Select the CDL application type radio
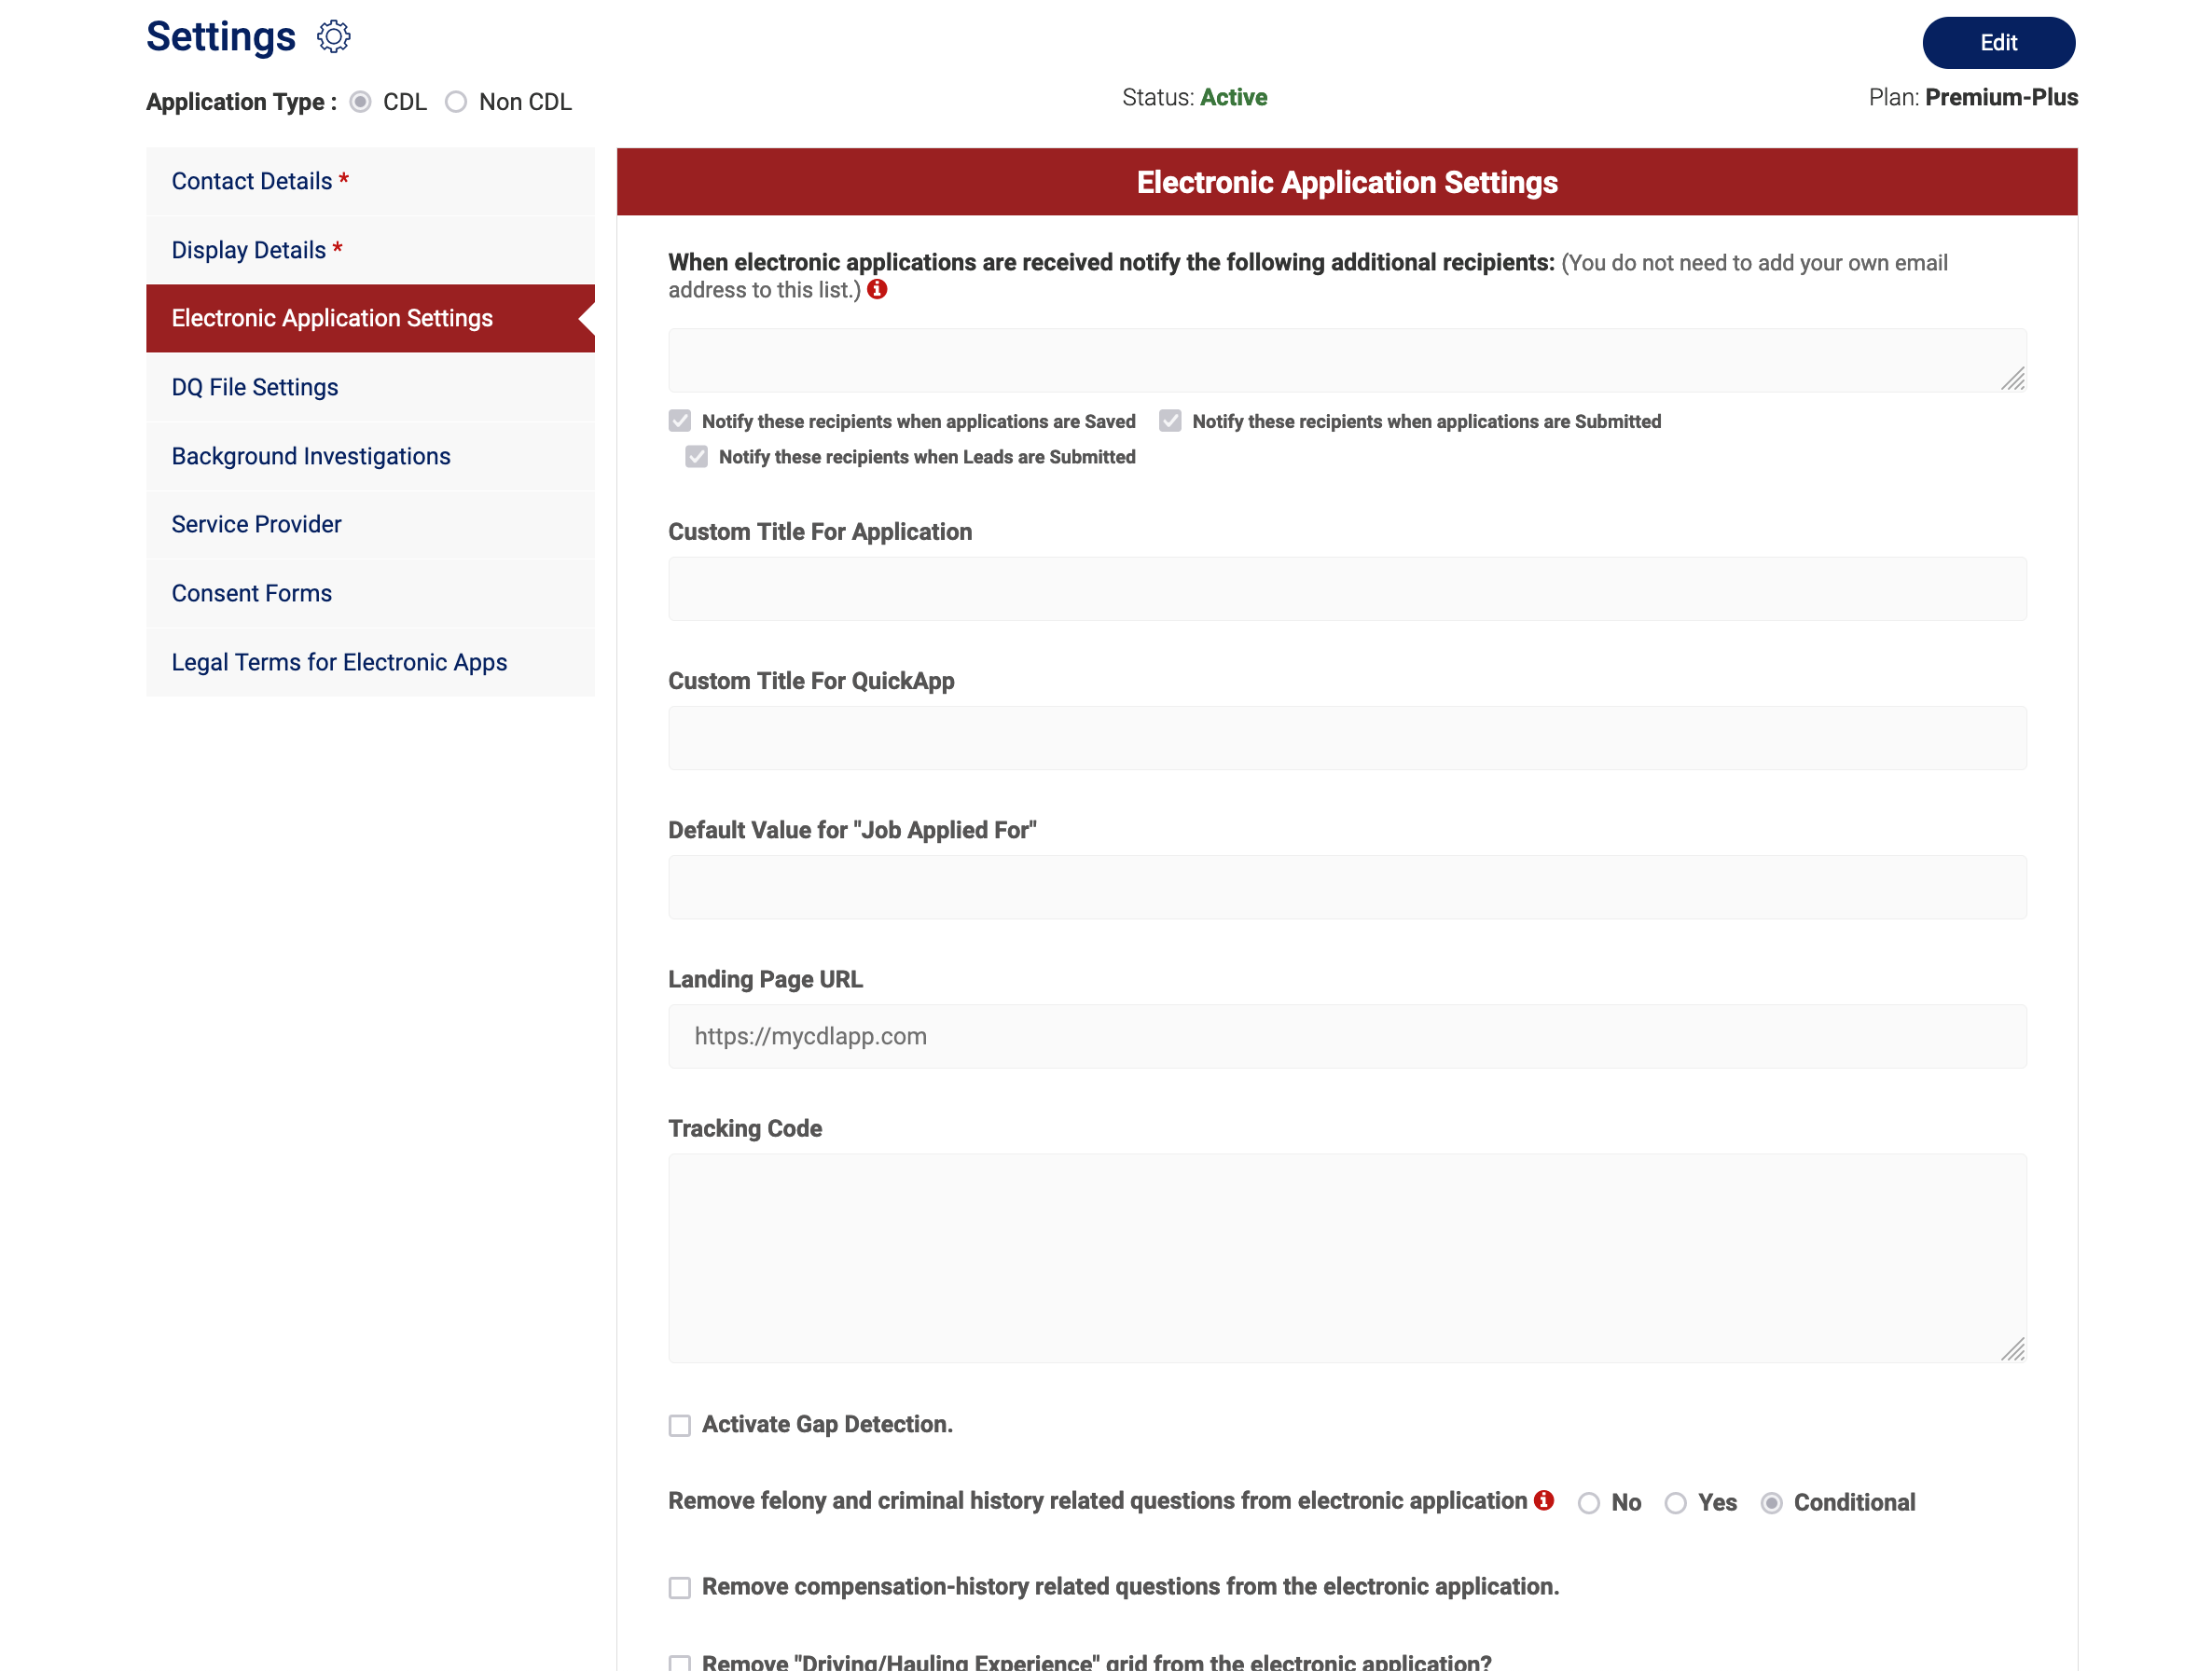Screen dimensions: 2212x1671 coord(361,102)
